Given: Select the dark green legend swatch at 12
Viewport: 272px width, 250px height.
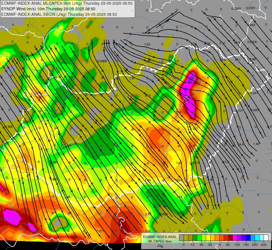Looking at the screenshot, I should 195,238.
